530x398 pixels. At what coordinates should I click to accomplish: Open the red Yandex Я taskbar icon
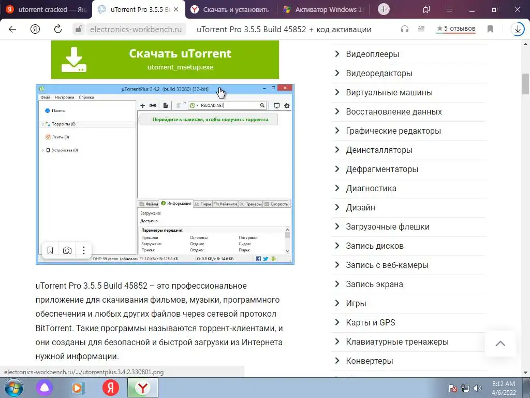111,388
